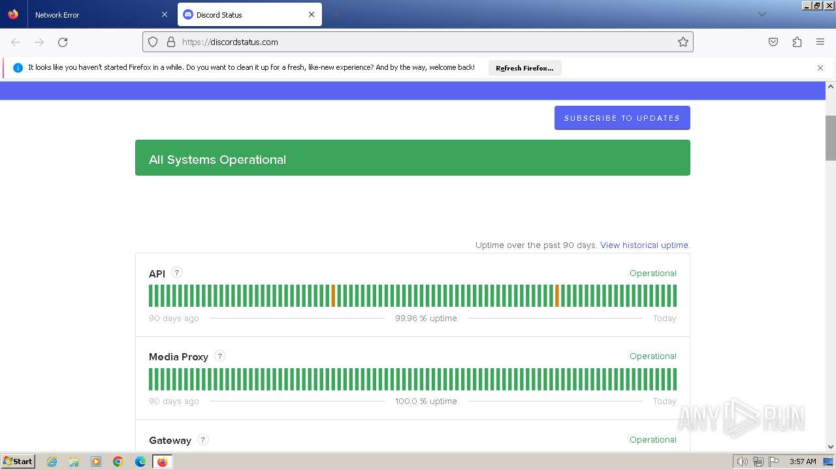Click the API Operational status text
This screenshot has width=836, height=470.
click(x=652, y=273)
